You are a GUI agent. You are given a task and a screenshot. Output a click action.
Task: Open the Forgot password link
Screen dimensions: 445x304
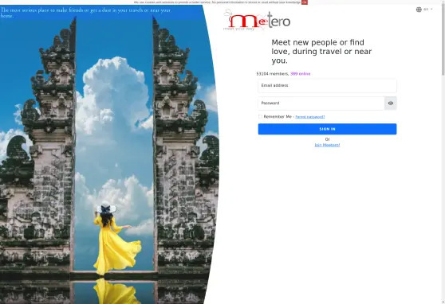[x=310, y=117]
